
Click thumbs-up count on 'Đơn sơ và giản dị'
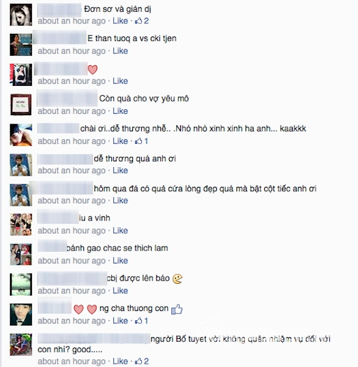(142, 21)
